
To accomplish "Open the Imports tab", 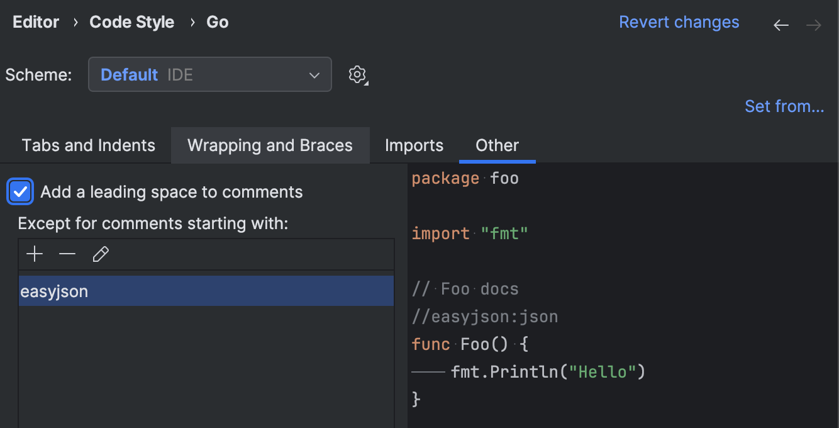I will coord(414,145).
